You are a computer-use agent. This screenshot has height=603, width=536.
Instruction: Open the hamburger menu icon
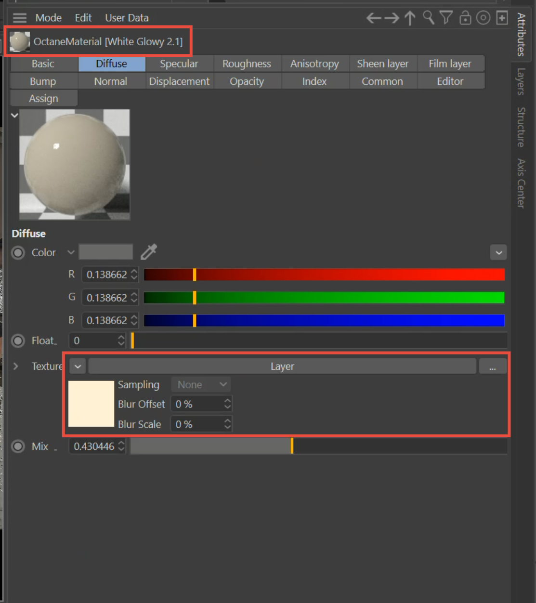(20, 18)
